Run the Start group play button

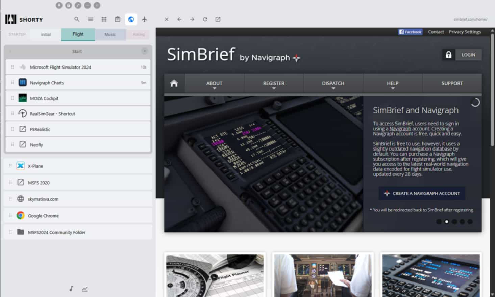coord(145,51)
